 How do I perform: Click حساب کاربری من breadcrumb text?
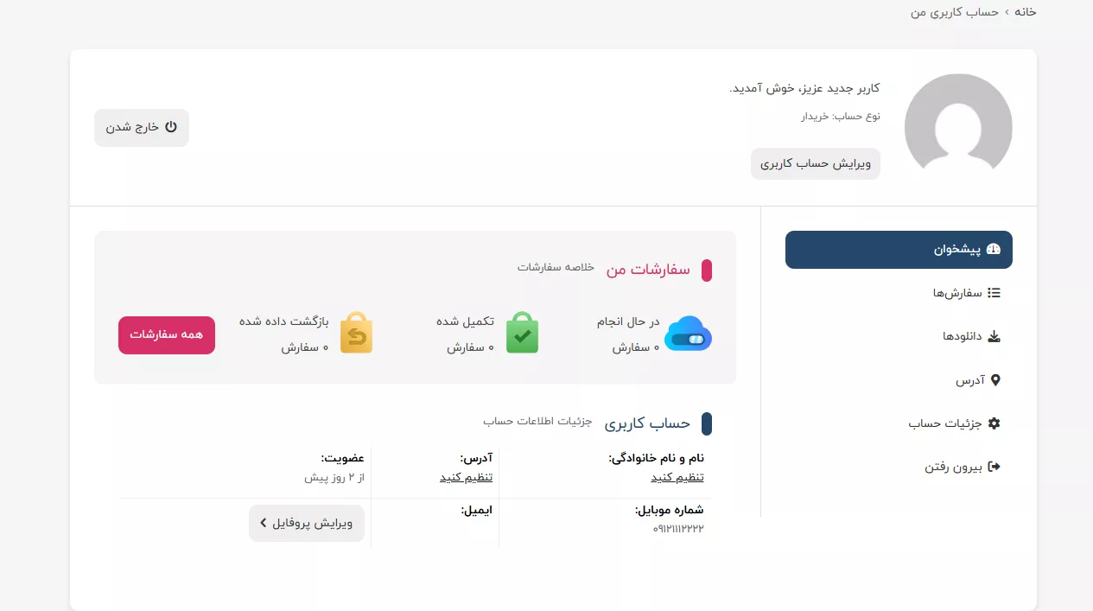click(955, 11)
